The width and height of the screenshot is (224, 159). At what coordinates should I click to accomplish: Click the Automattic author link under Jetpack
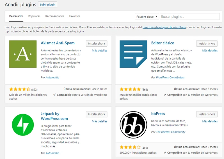pos(52,153)
